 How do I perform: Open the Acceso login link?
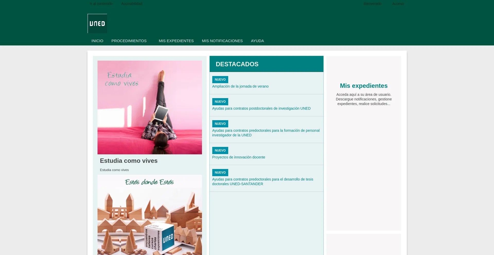[398, 4]
